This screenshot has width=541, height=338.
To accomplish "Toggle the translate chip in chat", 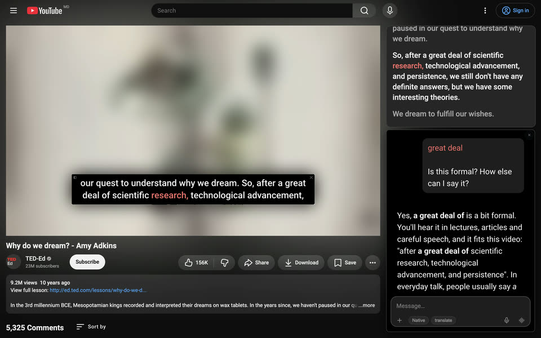I will tap(444, 320).
